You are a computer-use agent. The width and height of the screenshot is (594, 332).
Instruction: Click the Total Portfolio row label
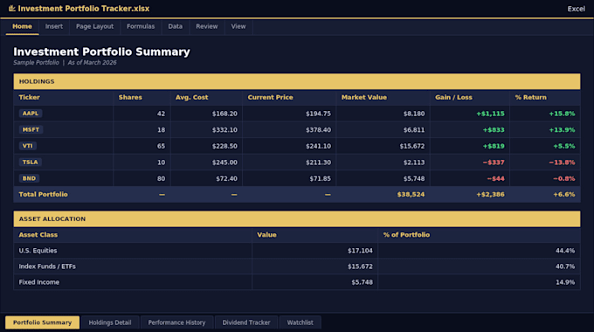pos(43,195)
